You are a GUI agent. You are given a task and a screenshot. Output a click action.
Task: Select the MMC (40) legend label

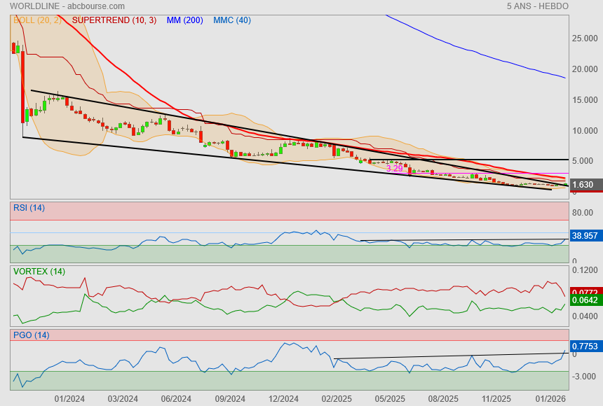coord(231,20)
